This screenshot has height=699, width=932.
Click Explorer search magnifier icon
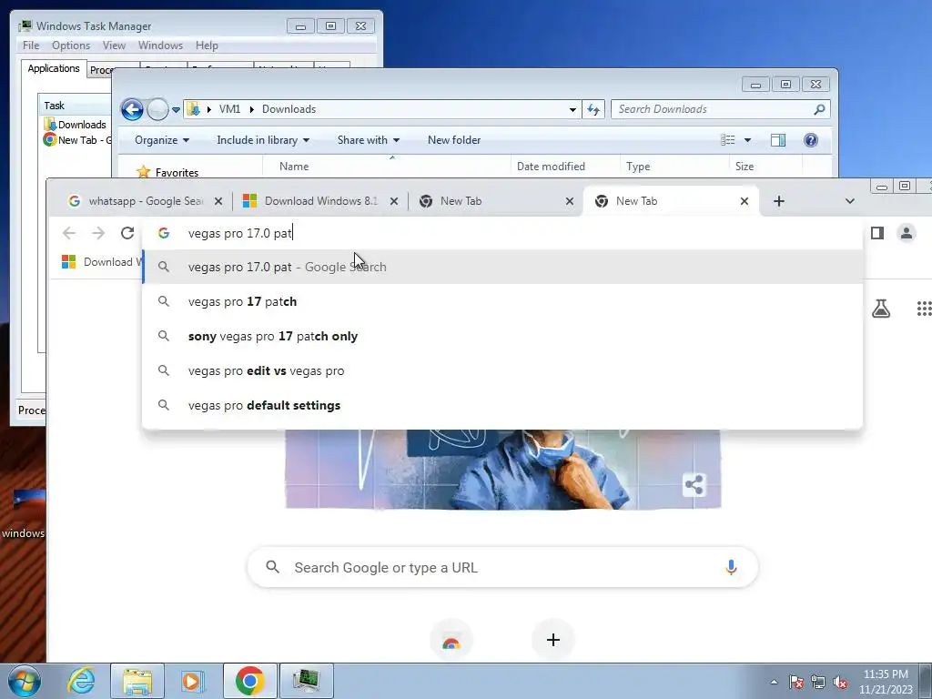819,109
